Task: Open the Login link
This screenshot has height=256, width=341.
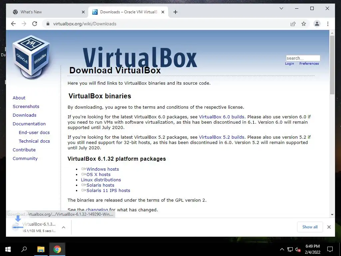Action: (x=289, y=64)
